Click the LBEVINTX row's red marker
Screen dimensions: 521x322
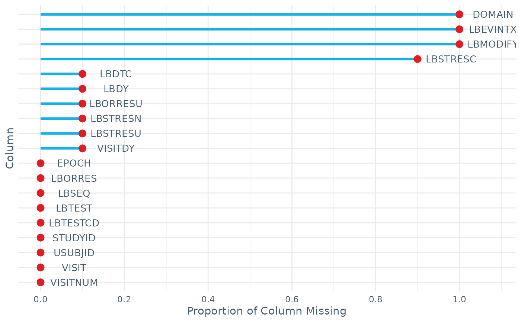coord(459,29)
